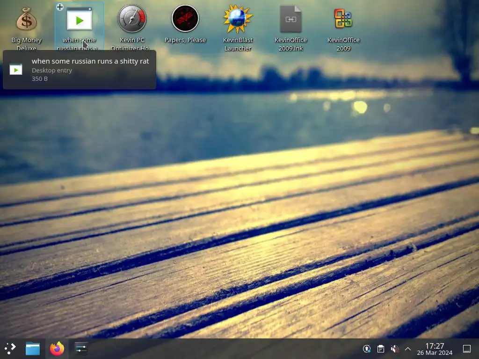Click the 'Papers, Please' label text
Screen dimensions: 479x359
(185, 40)
